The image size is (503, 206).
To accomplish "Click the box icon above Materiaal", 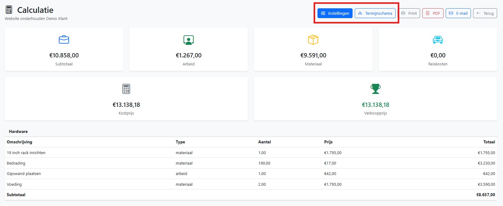I will coord(313,40).
